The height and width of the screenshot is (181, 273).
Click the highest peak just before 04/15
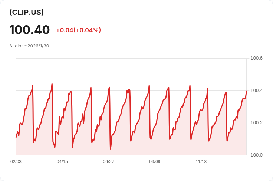52,84
